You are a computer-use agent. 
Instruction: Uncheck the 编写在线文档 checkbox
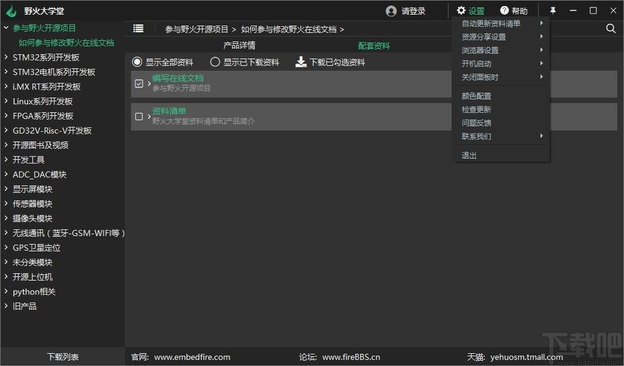139,84
